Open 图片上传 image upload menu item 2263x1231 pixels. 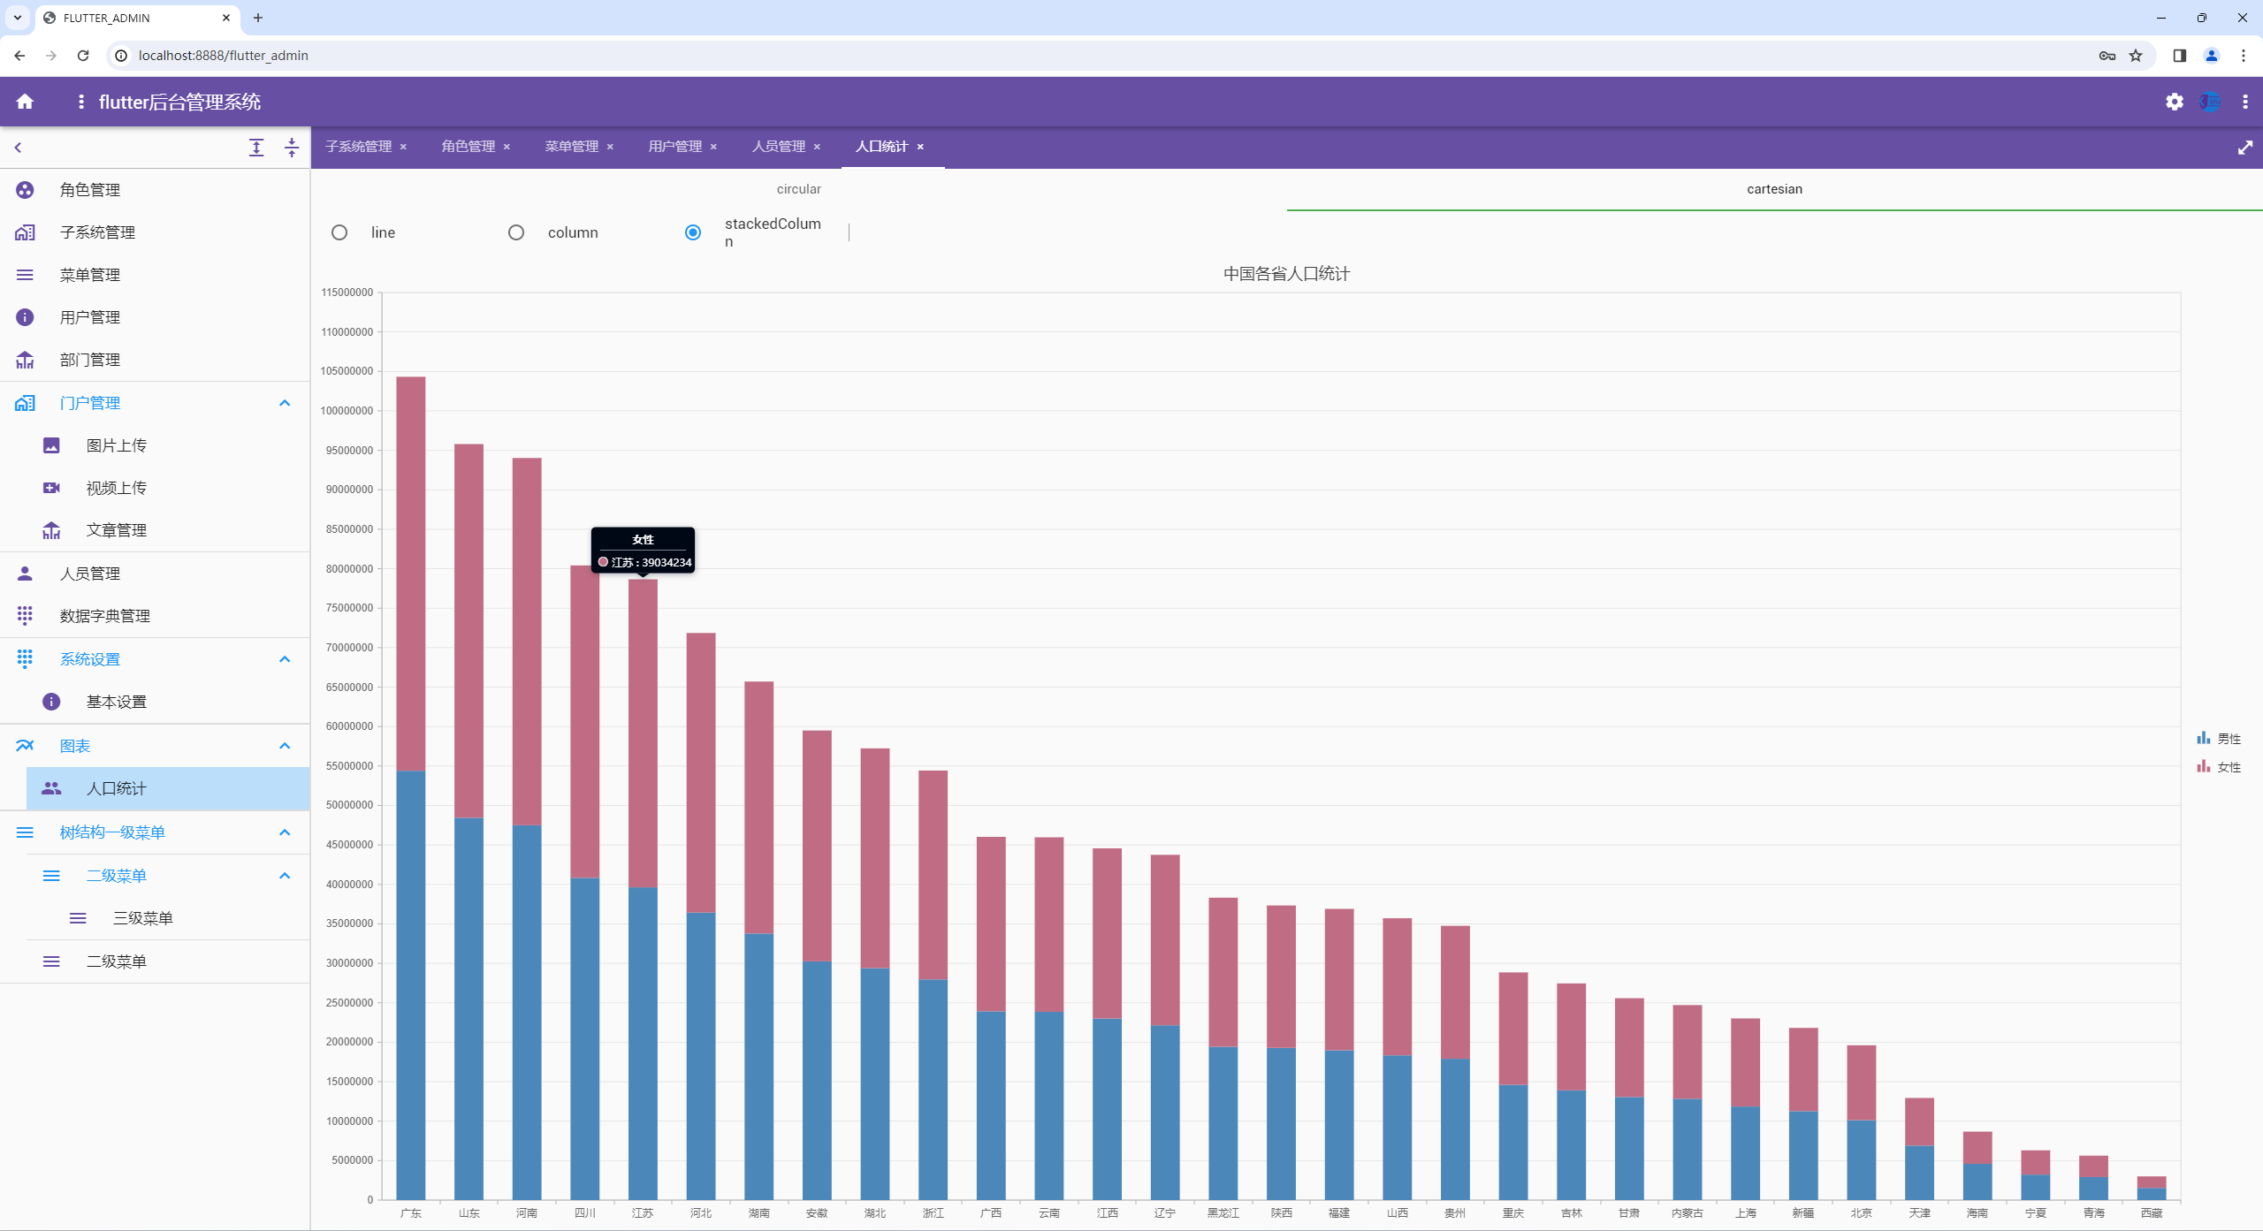click(116, 445)
